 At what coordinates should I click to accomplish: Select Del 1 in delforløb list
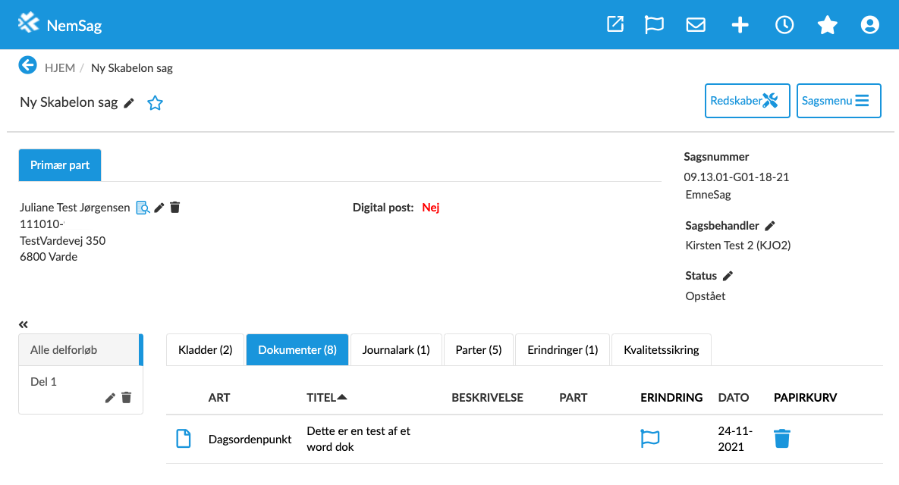tap(44, 382)
